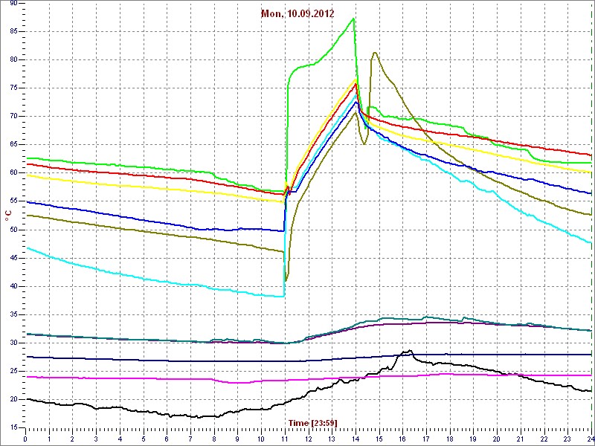Click hour 6 label on the time axis
This screenshot has height=446, width=595.
point(167,439)
